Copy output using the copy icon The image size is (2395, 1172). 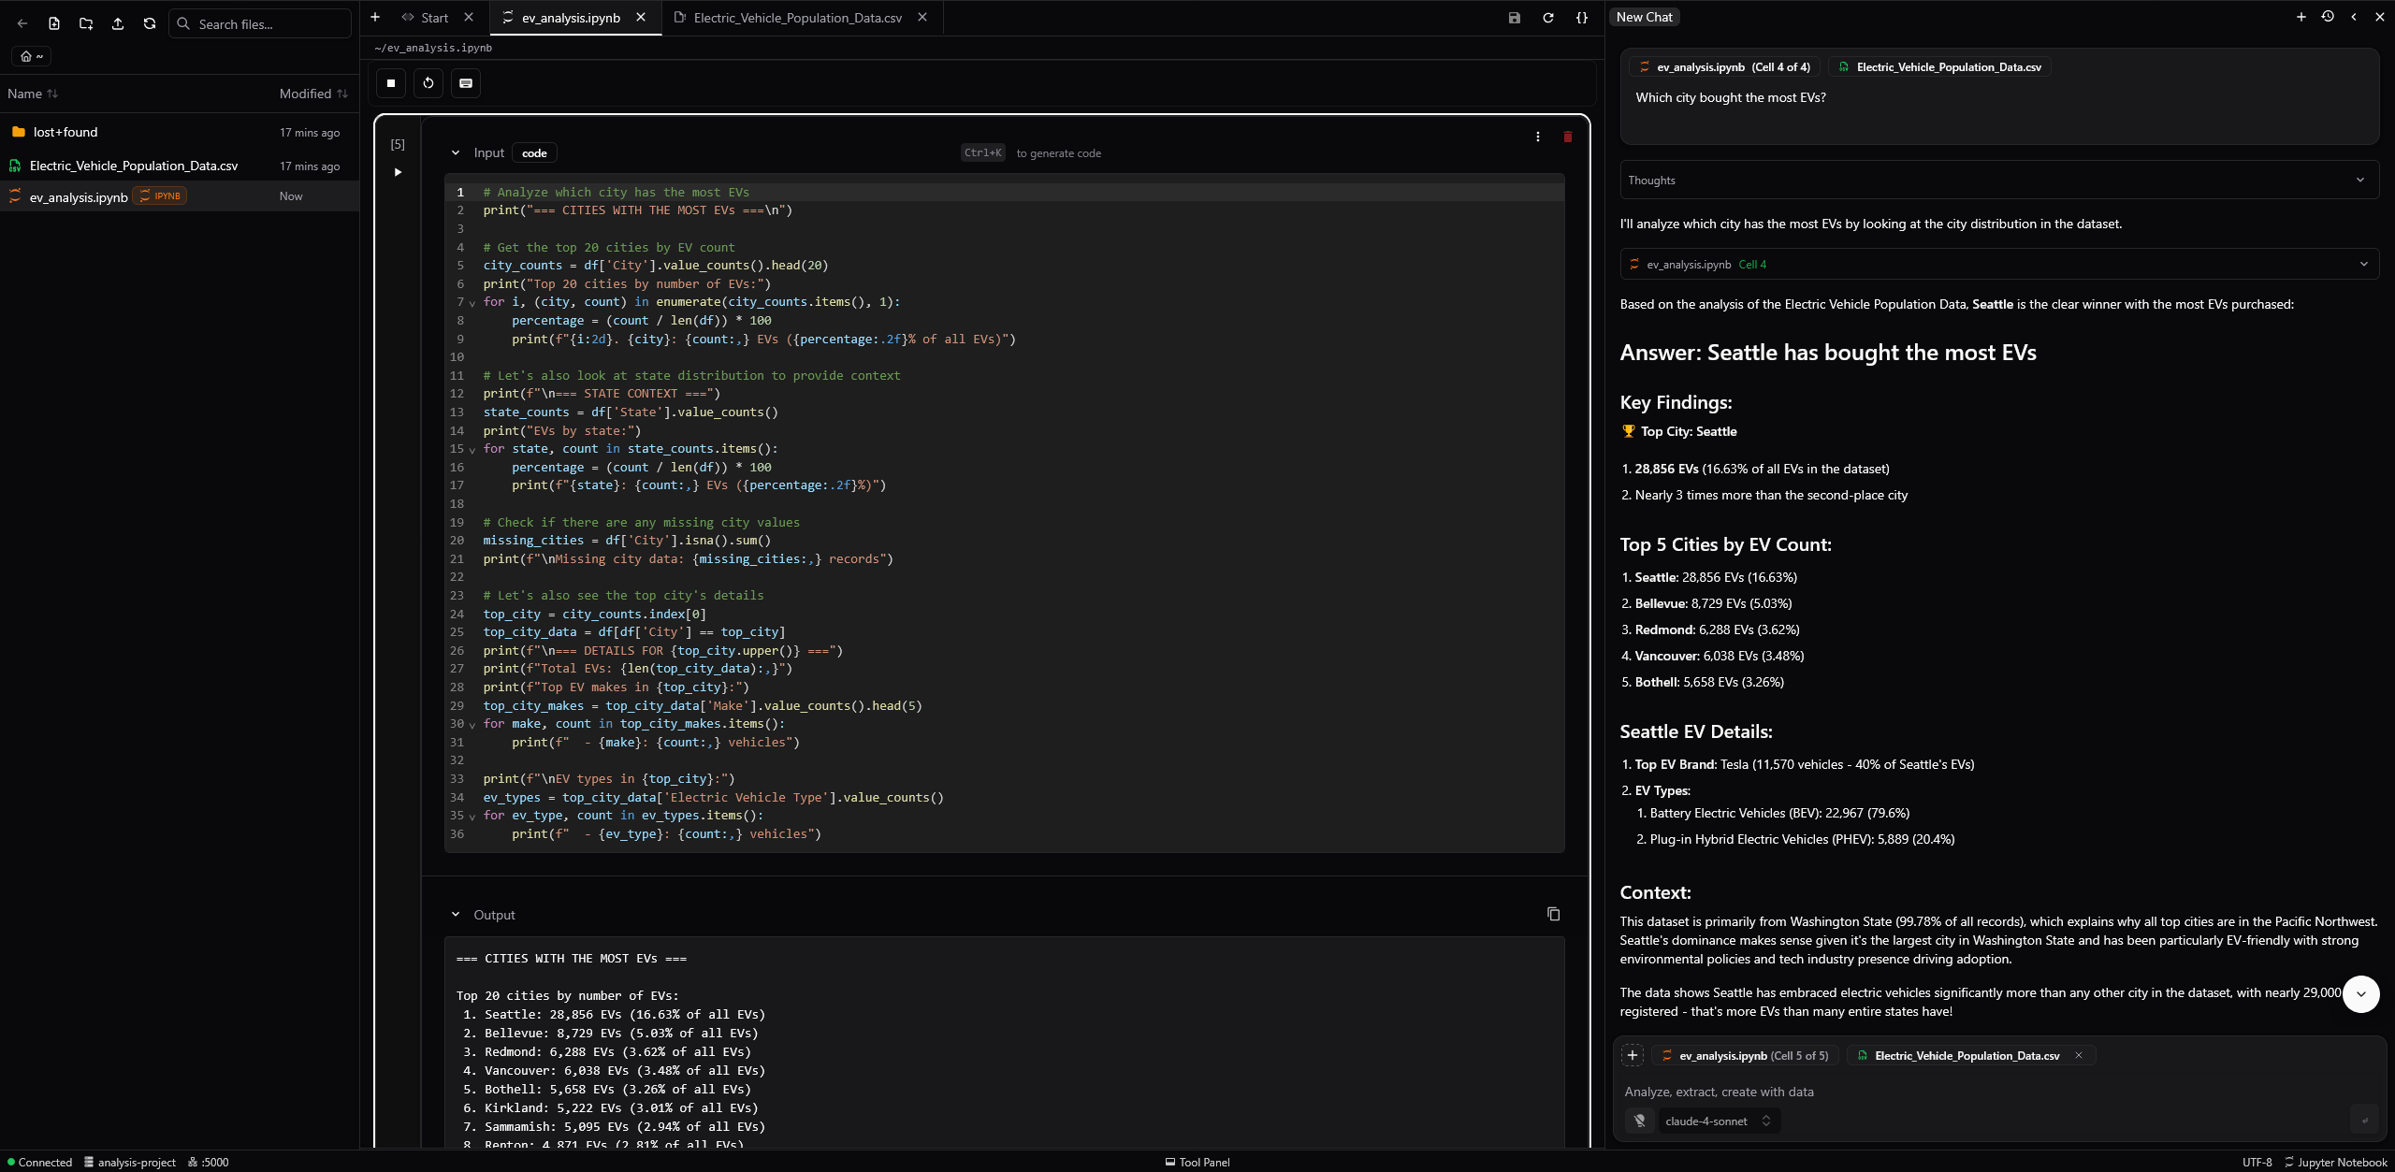(x=1553, y=914)
